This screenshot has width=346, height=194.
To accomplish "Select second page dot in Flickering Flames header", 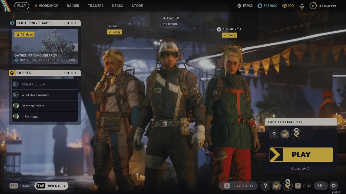I will [72, 23].
